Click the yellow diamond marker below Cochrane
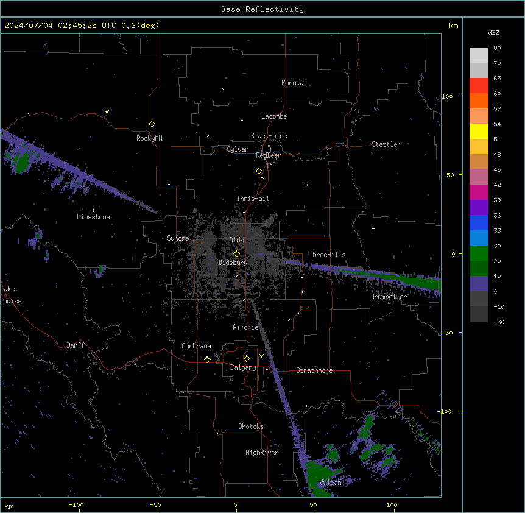 [207, 359]
